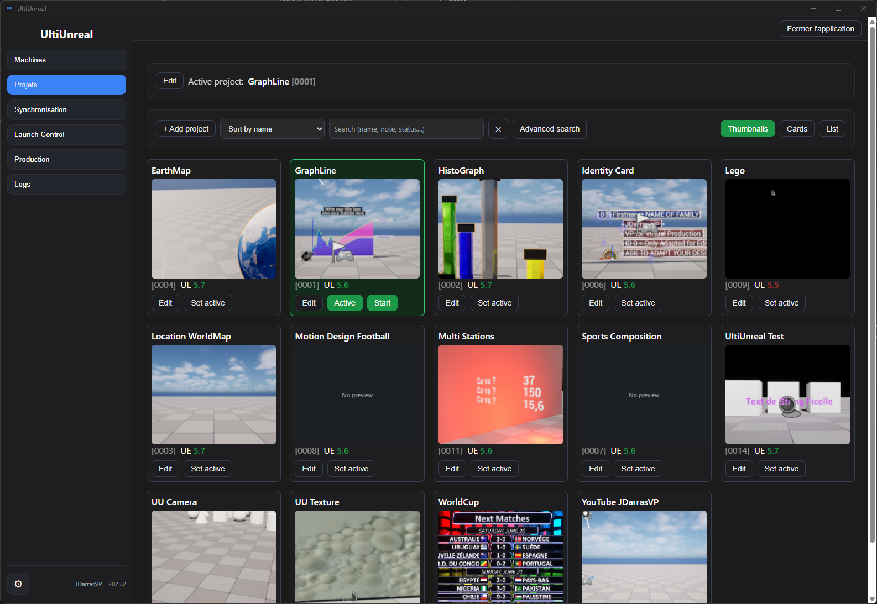
Task: Click the scrollbar down arrow
Action: pos(872,599)
